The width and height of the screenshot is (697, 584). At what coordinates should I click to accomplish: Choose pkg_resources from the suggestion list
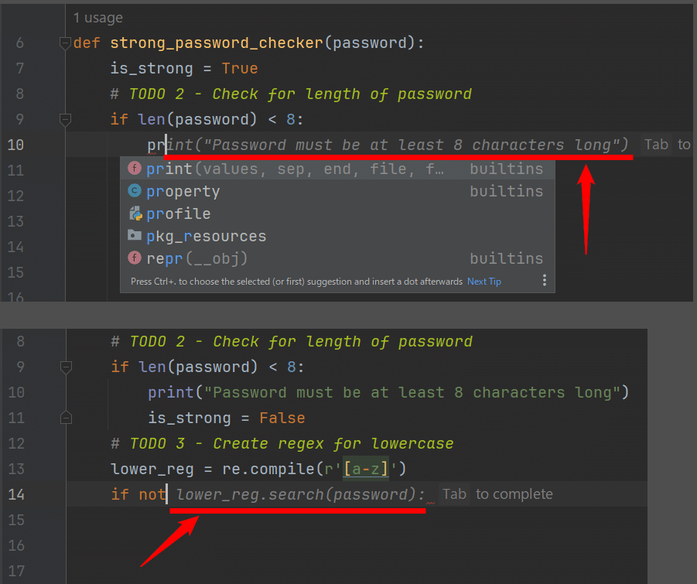click(207, 236)
